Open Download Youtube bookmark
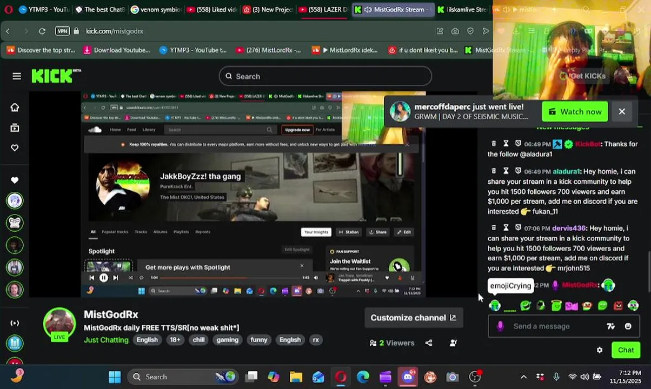651x389 pixels. 117,50
